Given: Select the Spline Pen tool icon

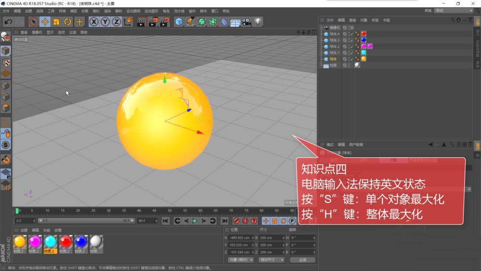Looking at the screenshot, I should [190, 22].
